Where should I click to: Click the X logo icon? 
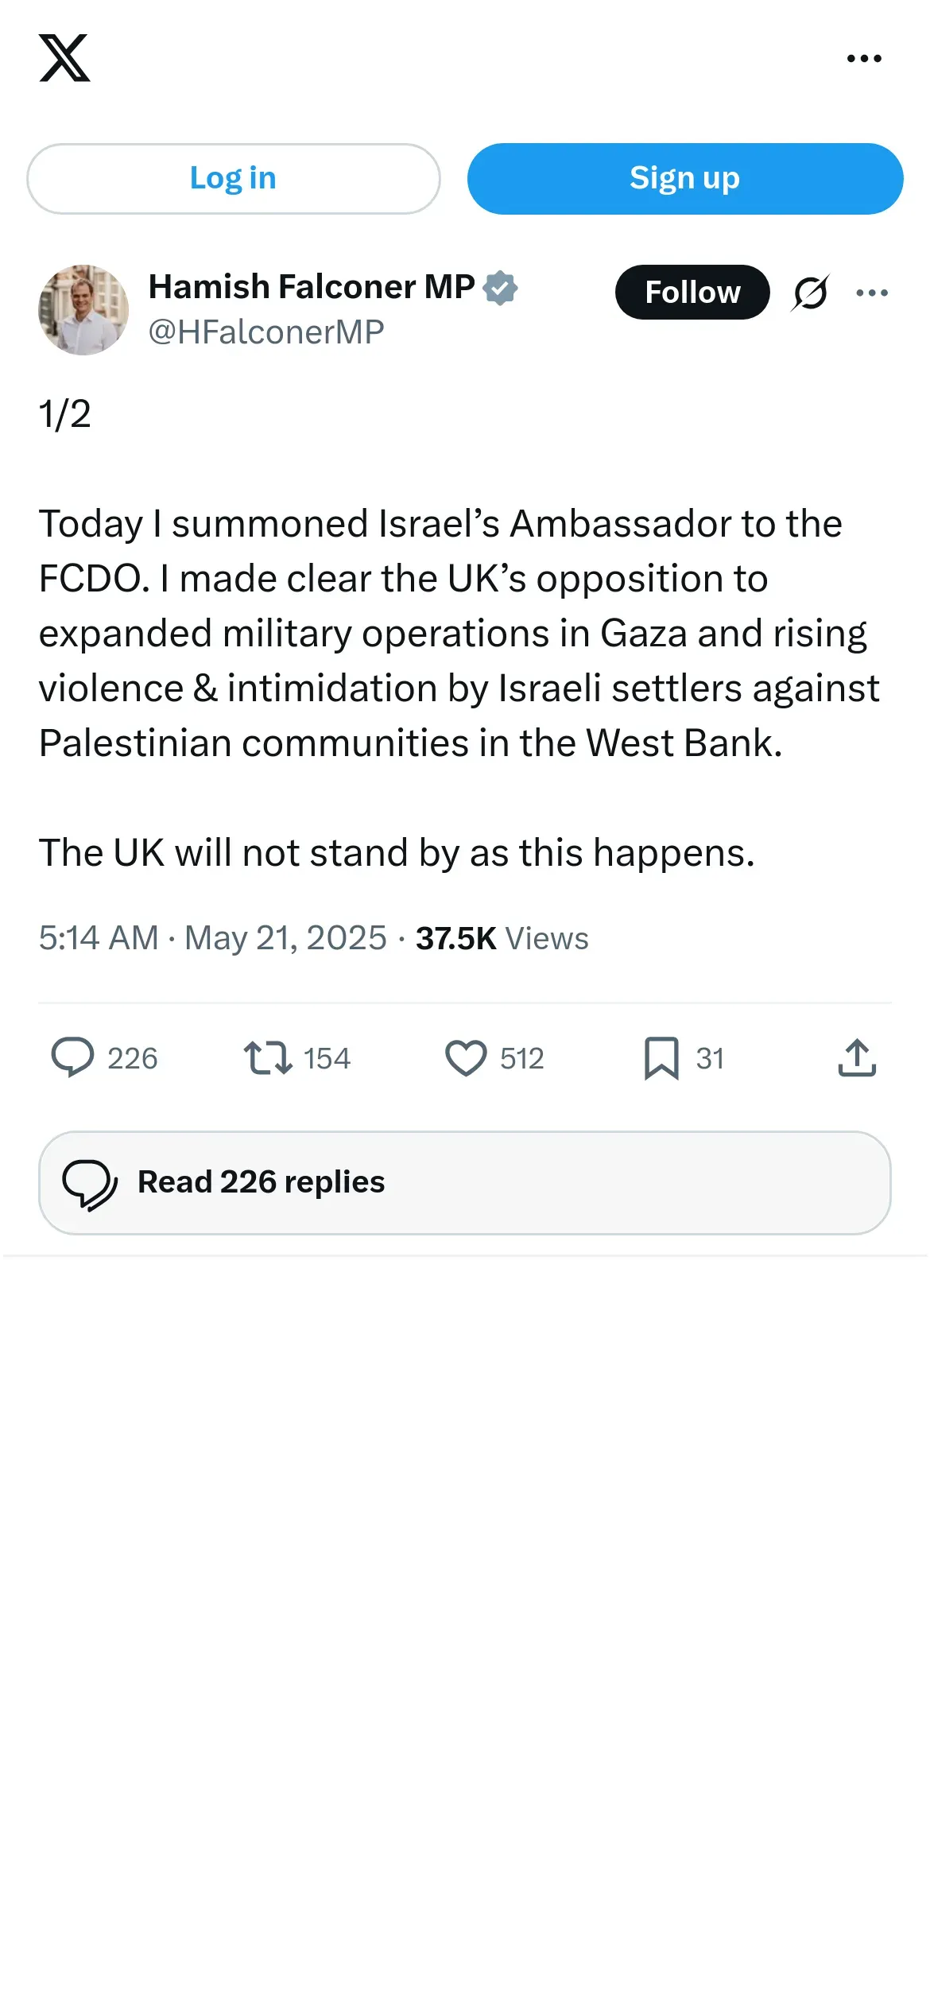pos(64,58)
